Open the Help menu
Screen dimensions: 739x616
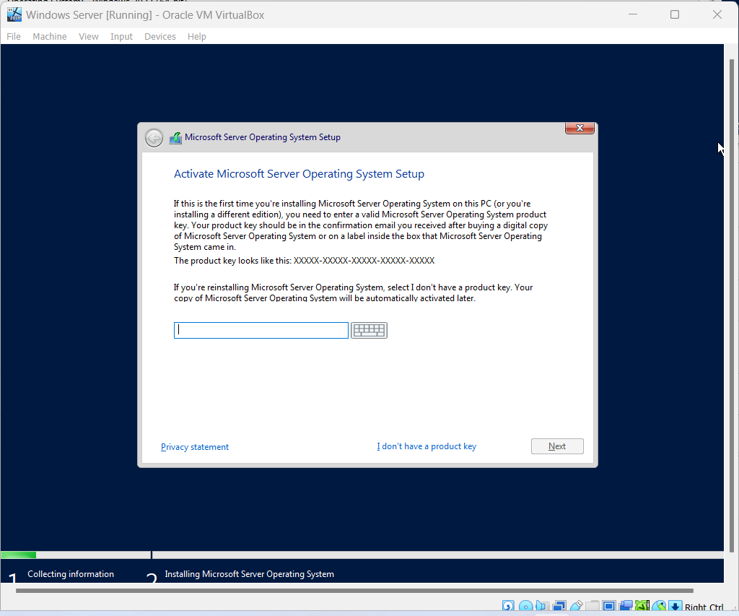[x=196, y=36]
